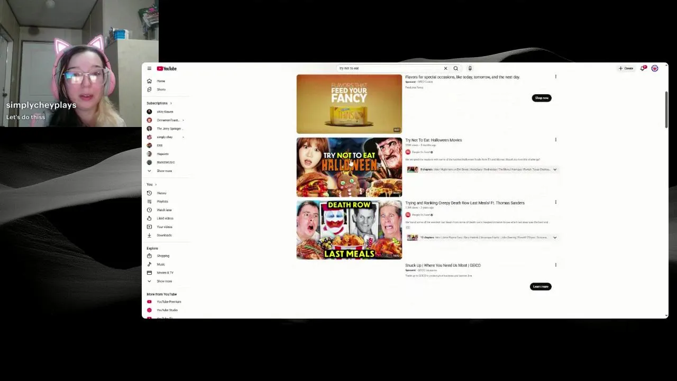Click 'simplycheyplays' overlay name on webcam

[x=41, y=105]
